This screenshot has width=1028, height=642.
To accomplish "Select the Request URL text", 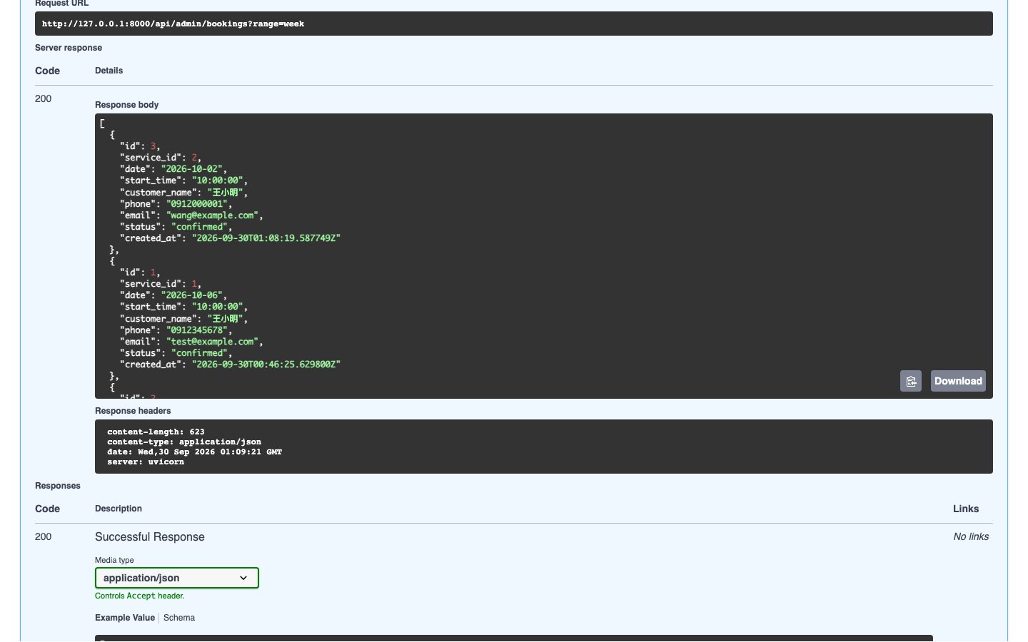I will click(x=173, y=24).
